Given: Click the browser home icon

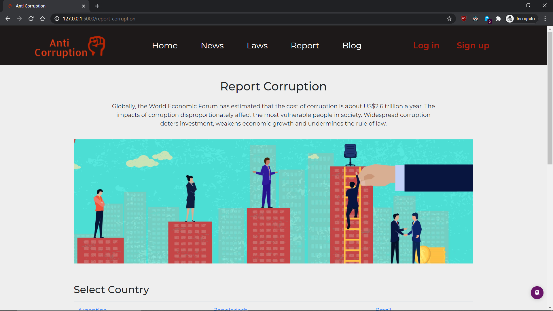Looking at the screenshot, I should pyautogui.click(x=42, y=19).
